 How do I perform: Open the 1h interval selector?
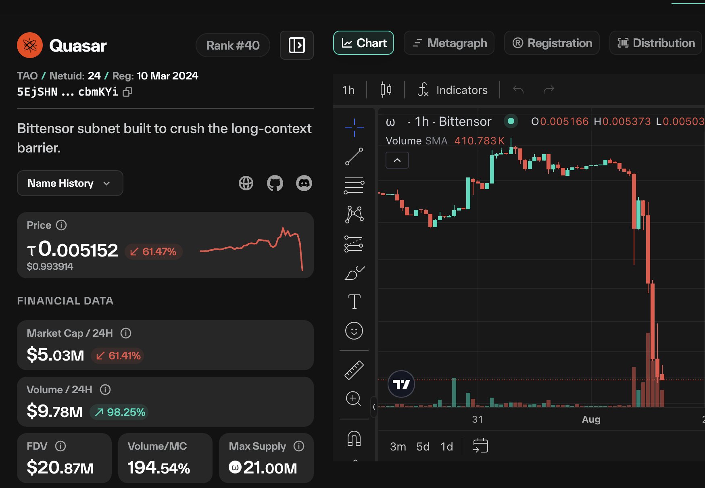[348, 90]
